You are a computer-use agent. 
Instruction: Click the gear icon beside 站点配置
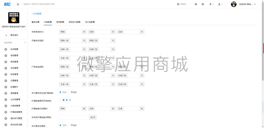click(x=6, y=49)
